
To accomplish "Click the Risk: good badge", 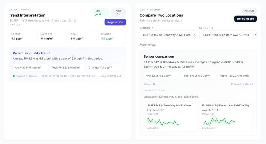I will pos(101,13).
